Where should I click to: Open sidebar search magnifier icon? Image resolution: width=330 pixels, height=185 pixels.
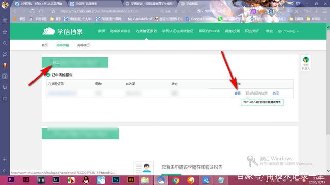tap(5, 43)
